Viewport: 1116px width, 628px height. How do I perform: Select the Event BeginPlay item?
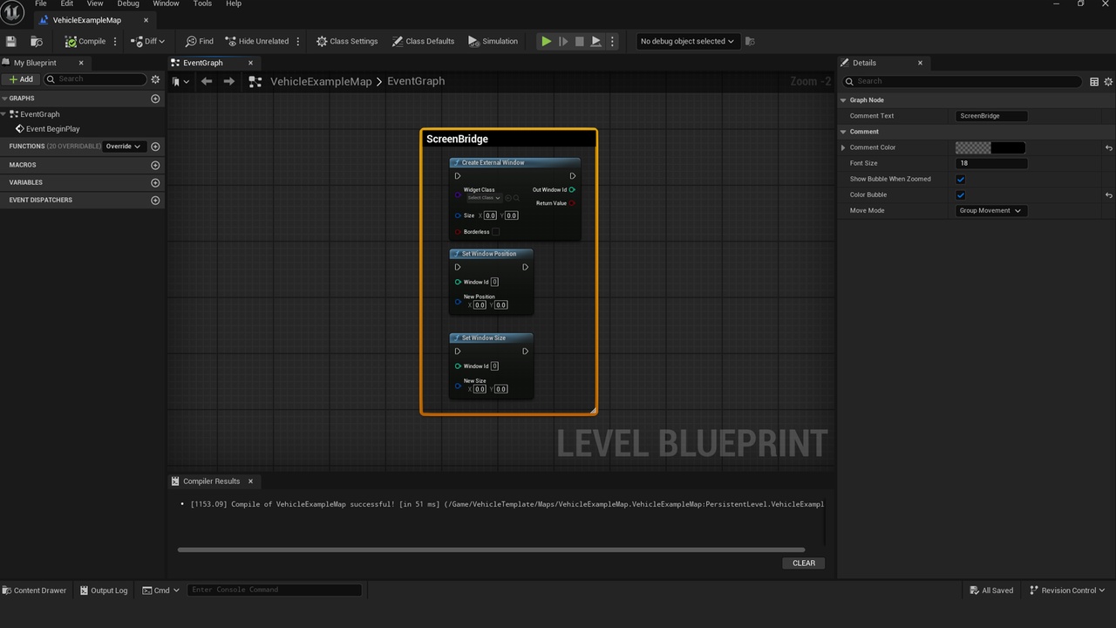(52, 129)
